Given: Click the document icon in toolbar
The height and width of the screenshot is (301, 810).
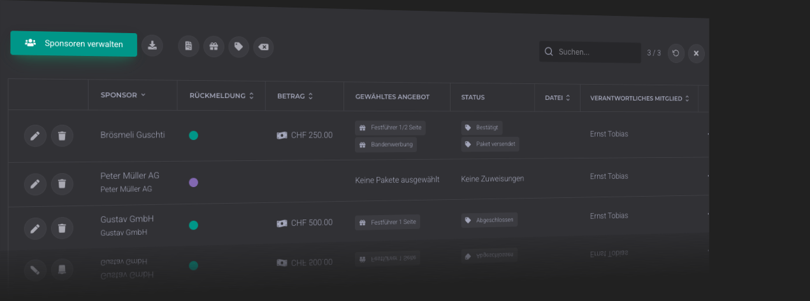Looking at the screenshot, I should tap(189, 46).
